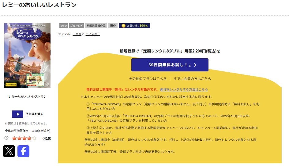Open the 415 reviews count link
Image resolution: width=289 pixels, height=166 pixels.
(47, 139)
